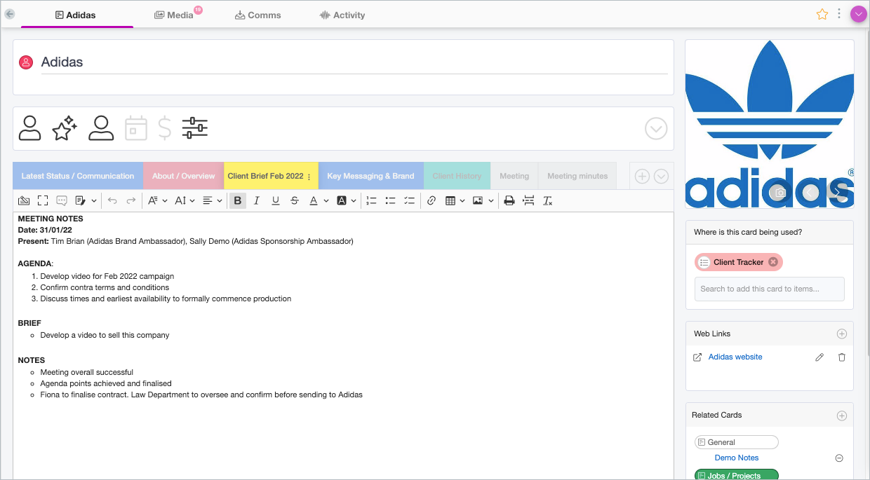Edit the Adidas website link
This screenshot has width=870, height=480.
pyautogui.click(x=819, y=357)
